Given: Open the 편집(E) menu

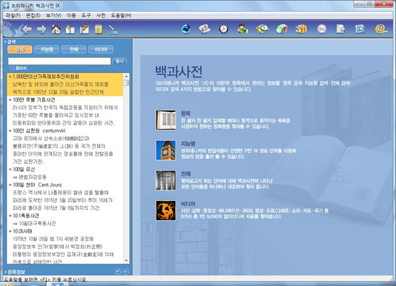Looking at the screenshot, I should point(33,15).
